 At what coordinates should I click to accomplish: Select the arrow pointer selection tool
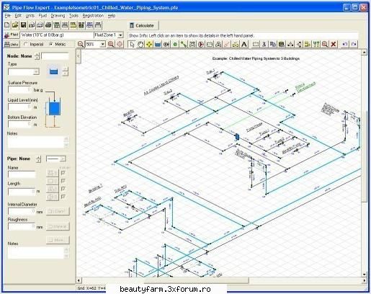132,44
